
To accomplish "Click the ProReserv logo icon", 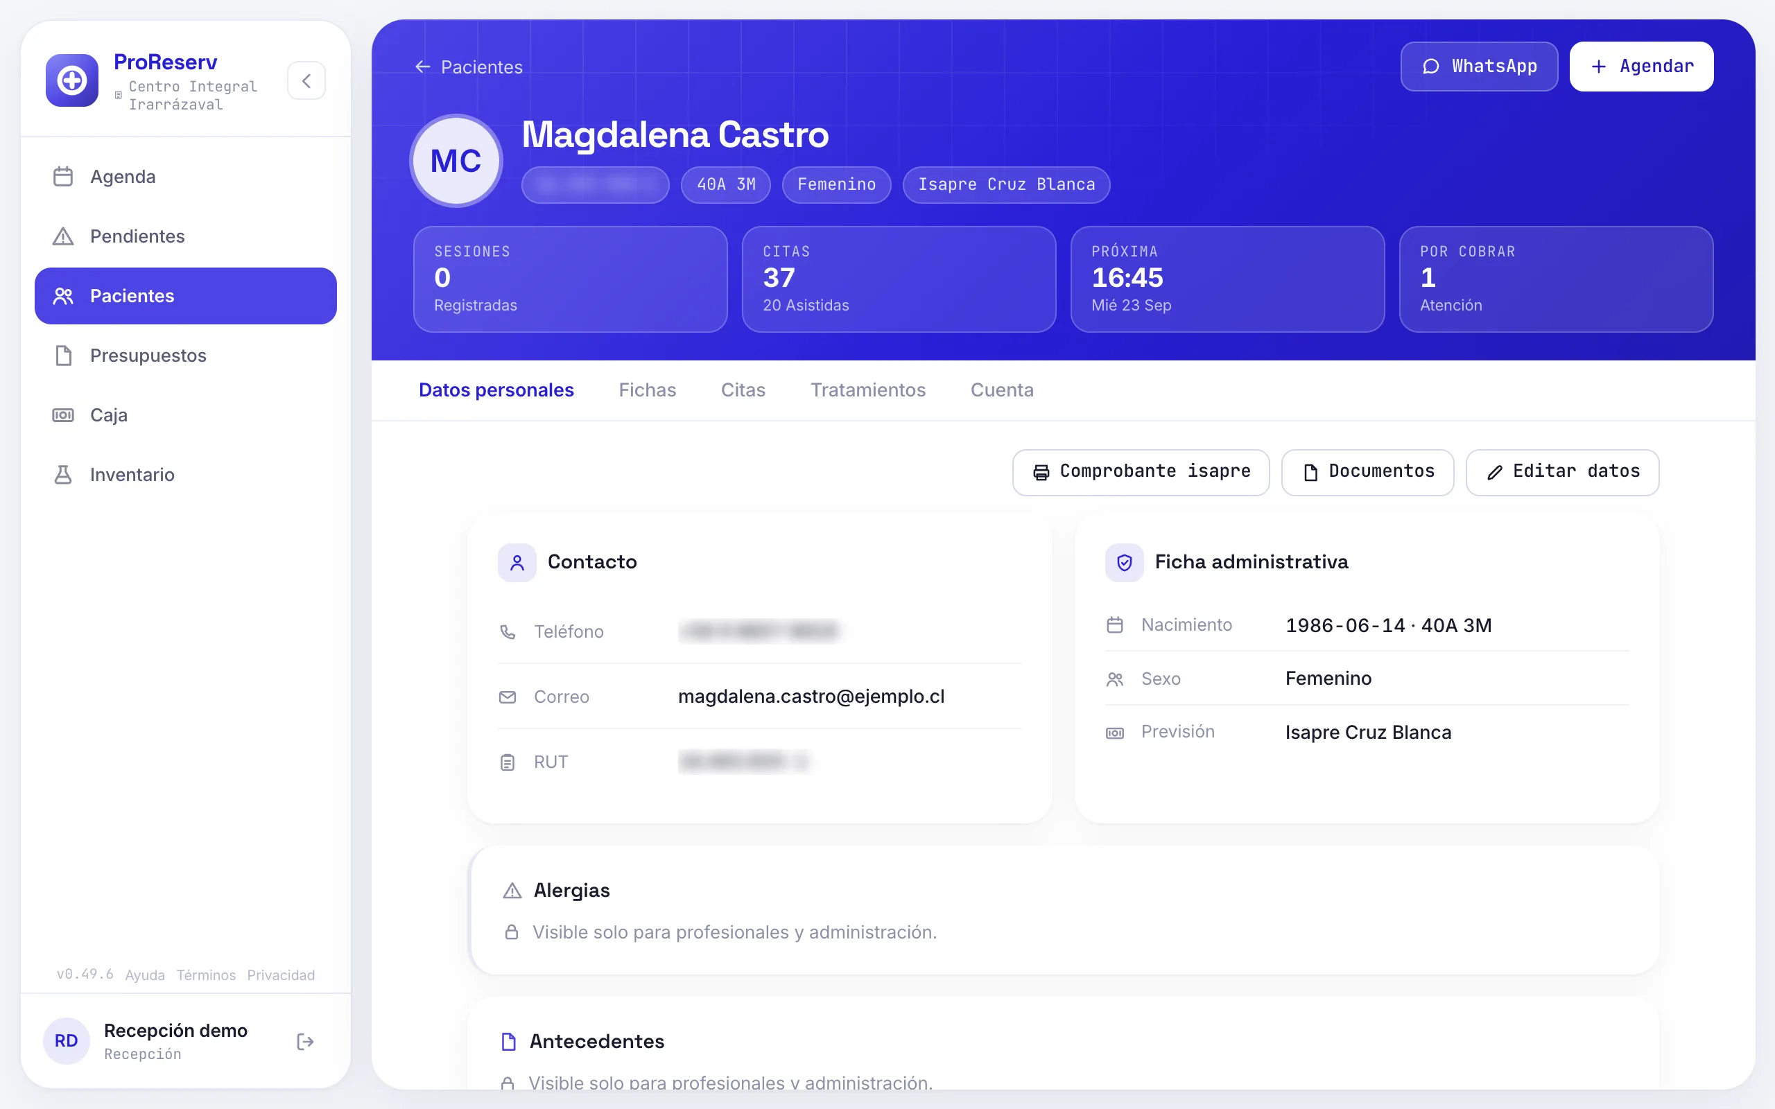I will [x=72, y=80].
